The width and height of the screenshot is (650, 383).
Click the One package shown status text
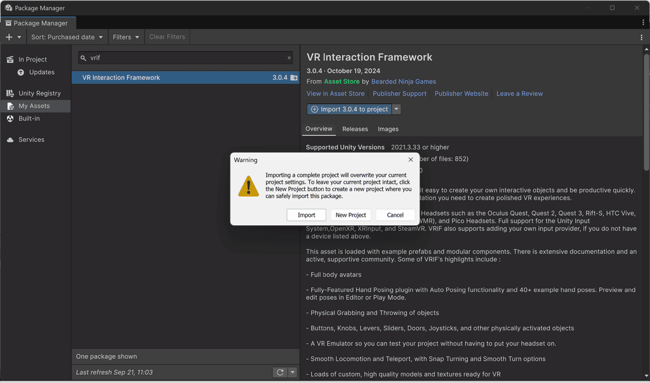coord(107,356)
